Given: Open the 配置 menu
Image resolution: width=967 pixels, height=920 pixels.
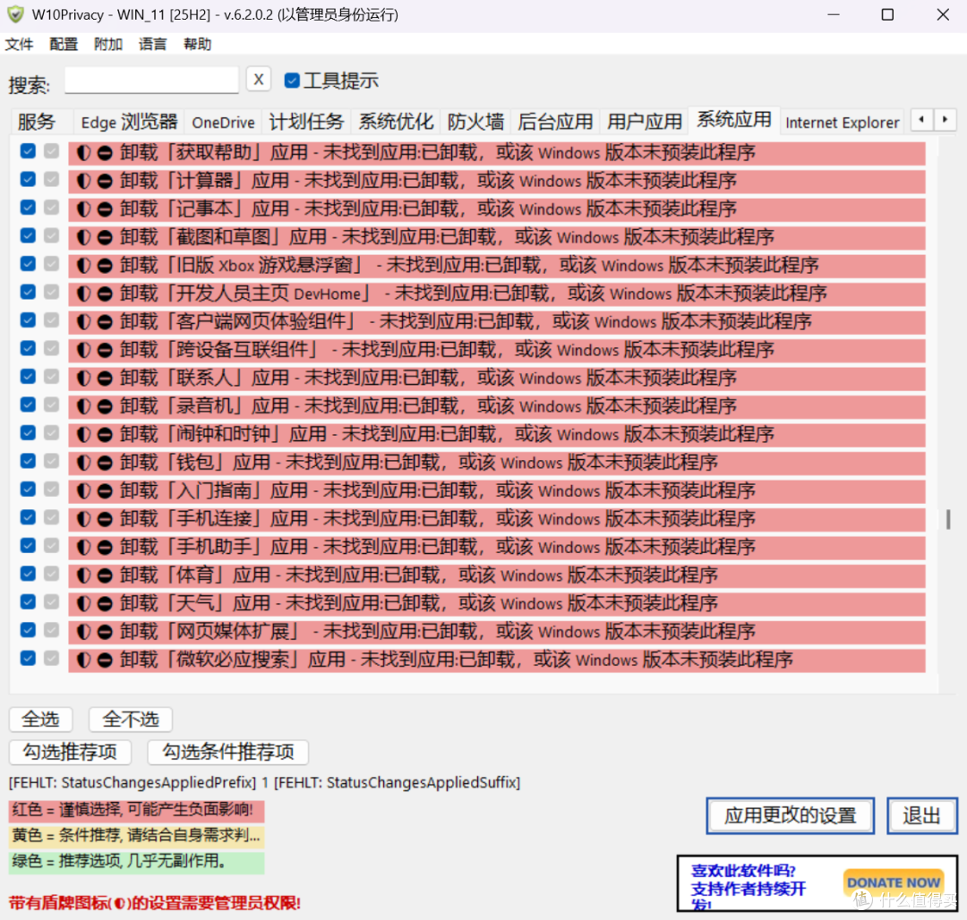Looking at the screenshot, I should pyautogui.click(x=64, y=45).
